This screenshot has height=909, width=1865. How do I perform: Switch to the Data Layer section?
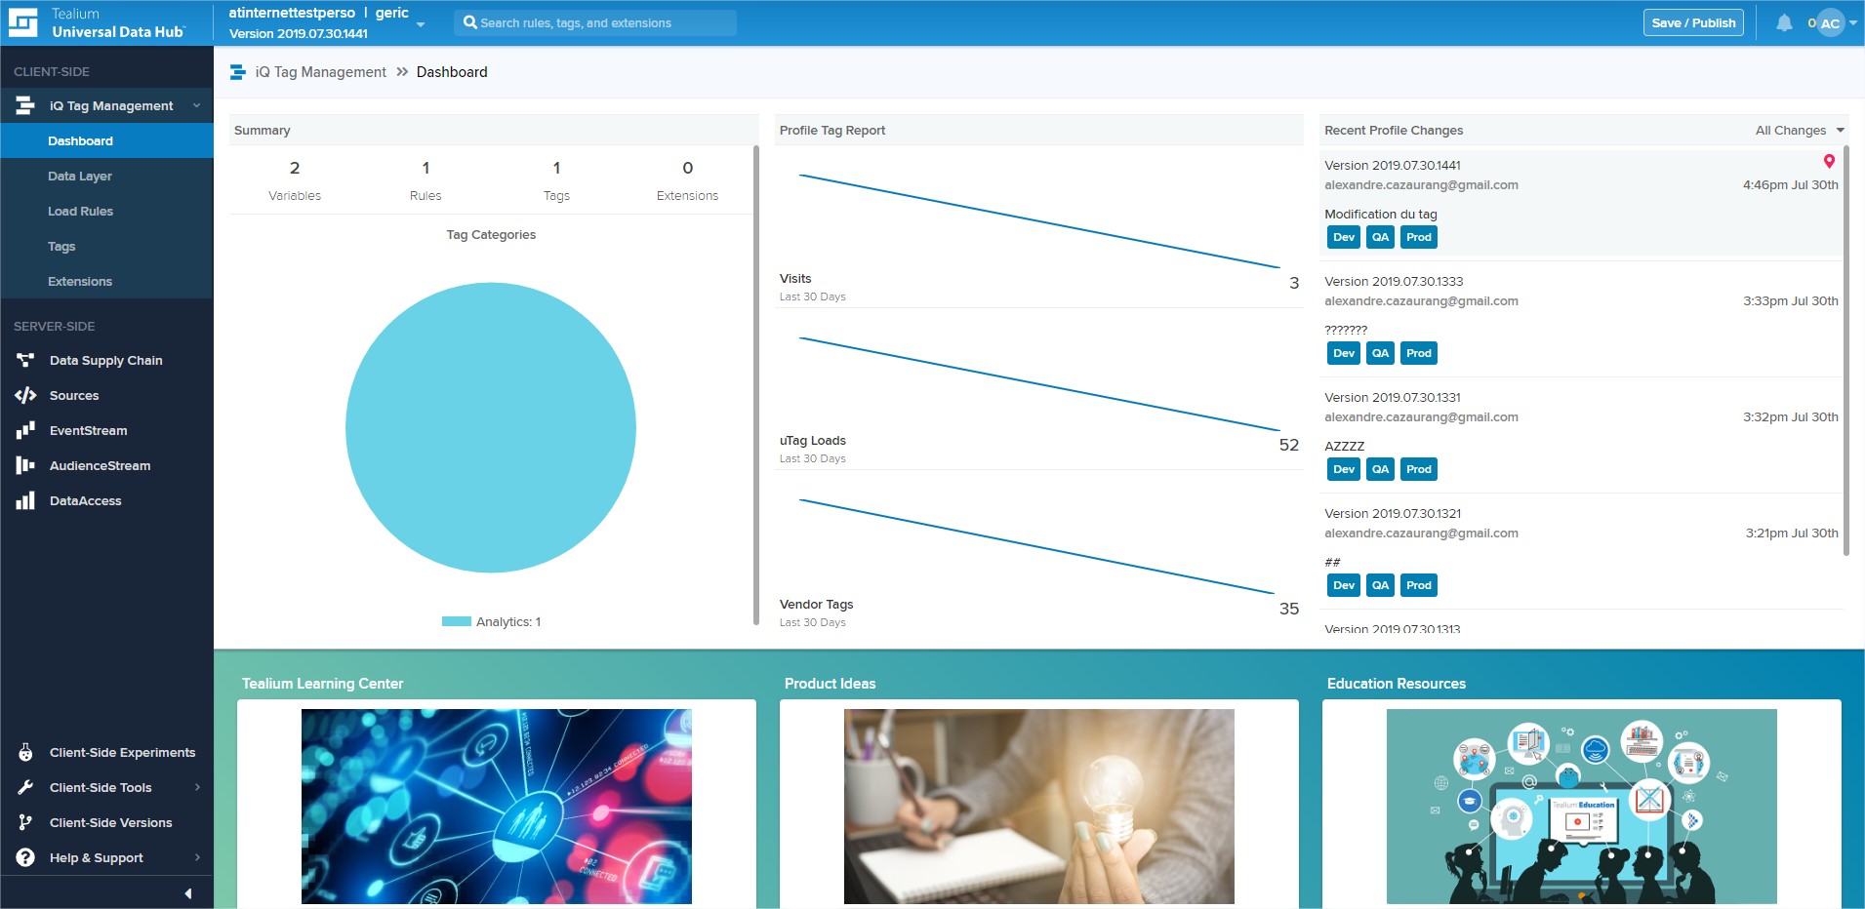(x=81, y=176)
